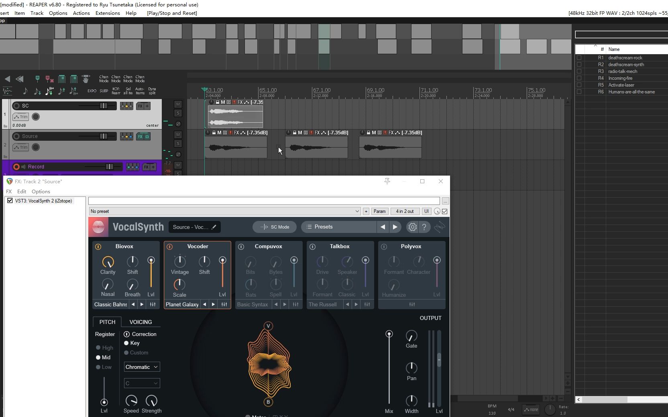Open the Options menu in FX window

click(x=41, y=192)
